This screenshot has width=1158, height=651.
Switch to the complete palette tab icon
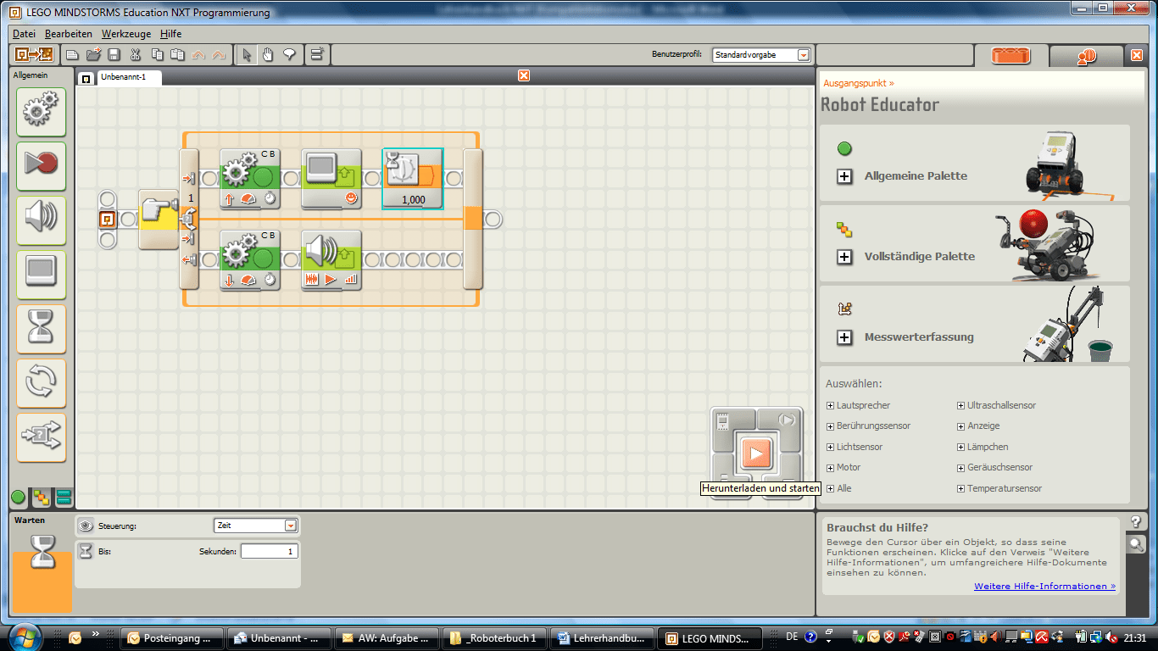pyautogui.click(x=41, y=497)
